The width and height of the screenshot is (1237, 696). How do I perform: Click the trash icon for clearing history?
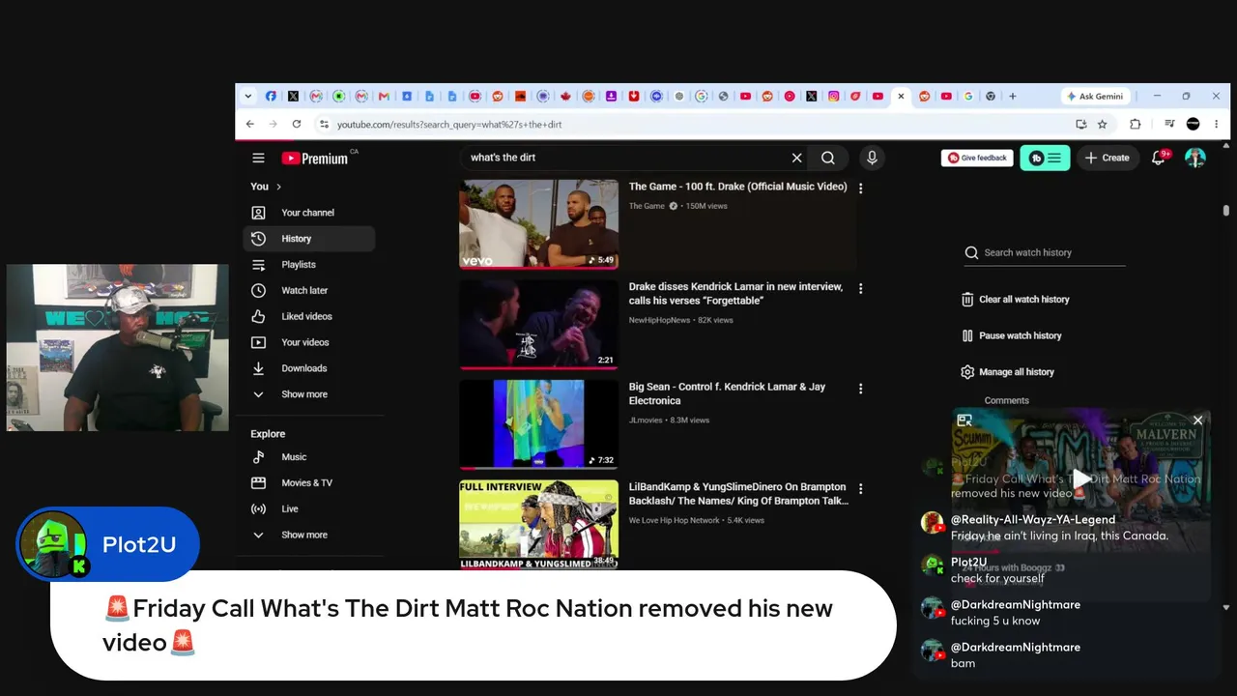967,300
